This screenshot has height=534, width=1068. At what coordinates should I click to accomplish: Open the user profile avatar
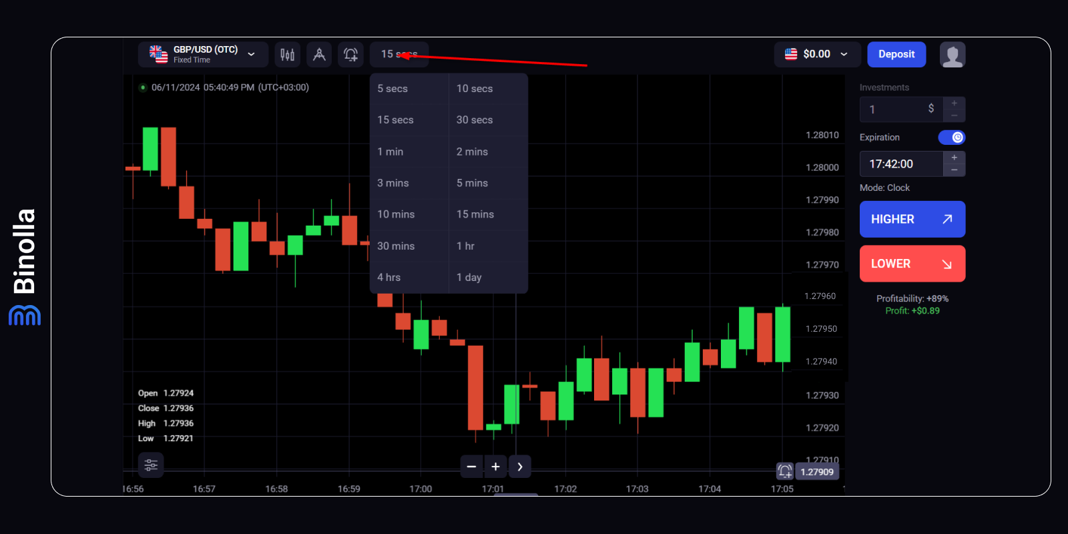click(953, 55)
